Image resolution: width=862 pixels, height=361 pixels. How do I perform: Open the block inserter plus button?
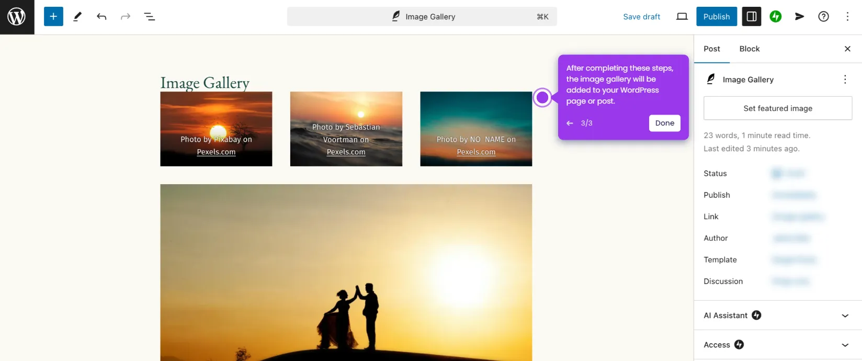[x=53, y=17]
